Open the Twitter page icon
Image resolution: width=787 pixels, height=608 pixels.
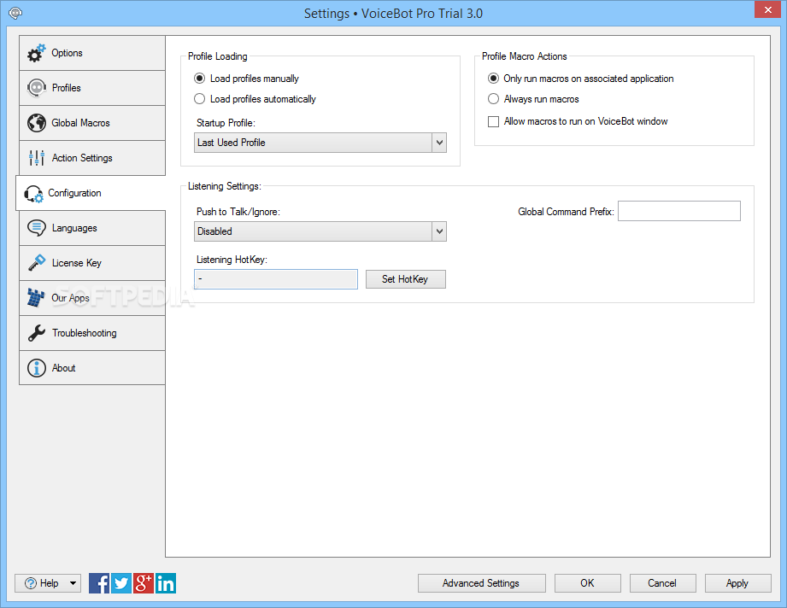(x=121, y=583)
